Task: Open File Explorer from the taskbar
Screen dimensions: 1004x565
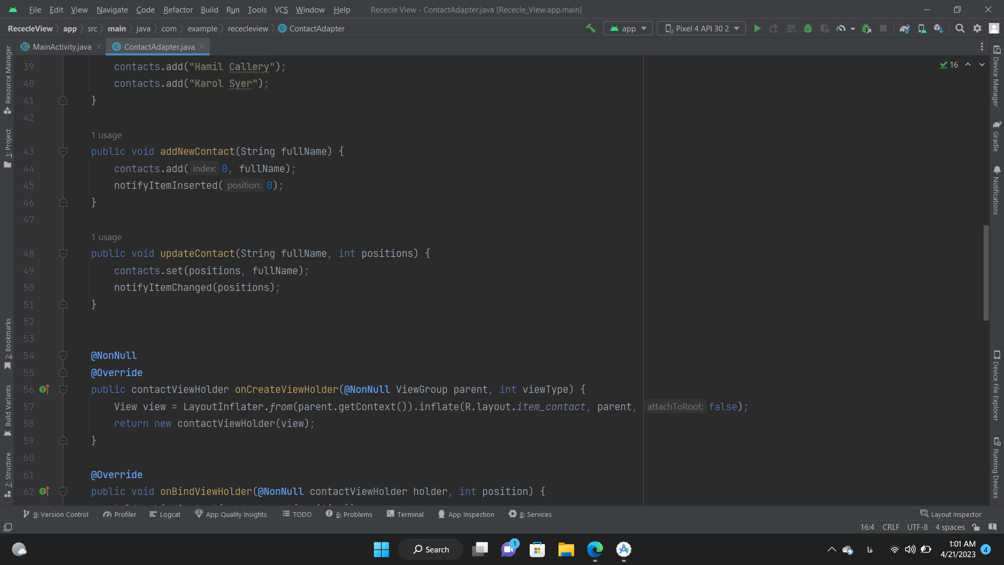Action: [566, 549]
